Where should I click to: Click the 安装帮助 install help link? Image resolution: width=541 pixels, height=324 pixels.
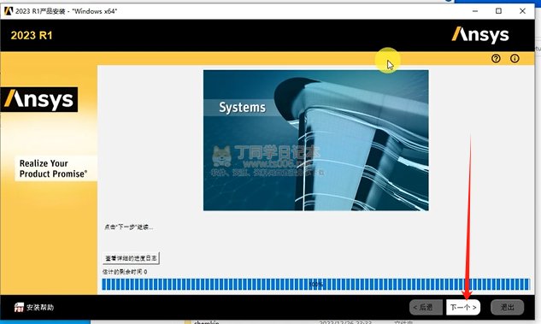[x=40, y=307]
